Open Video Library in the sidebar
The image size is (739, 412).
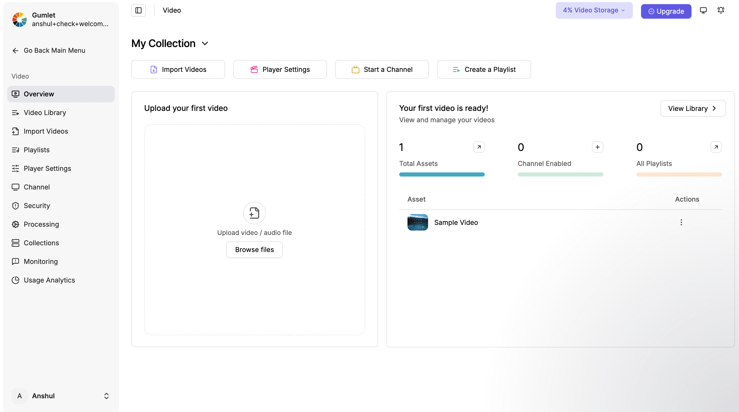[61, 113]
